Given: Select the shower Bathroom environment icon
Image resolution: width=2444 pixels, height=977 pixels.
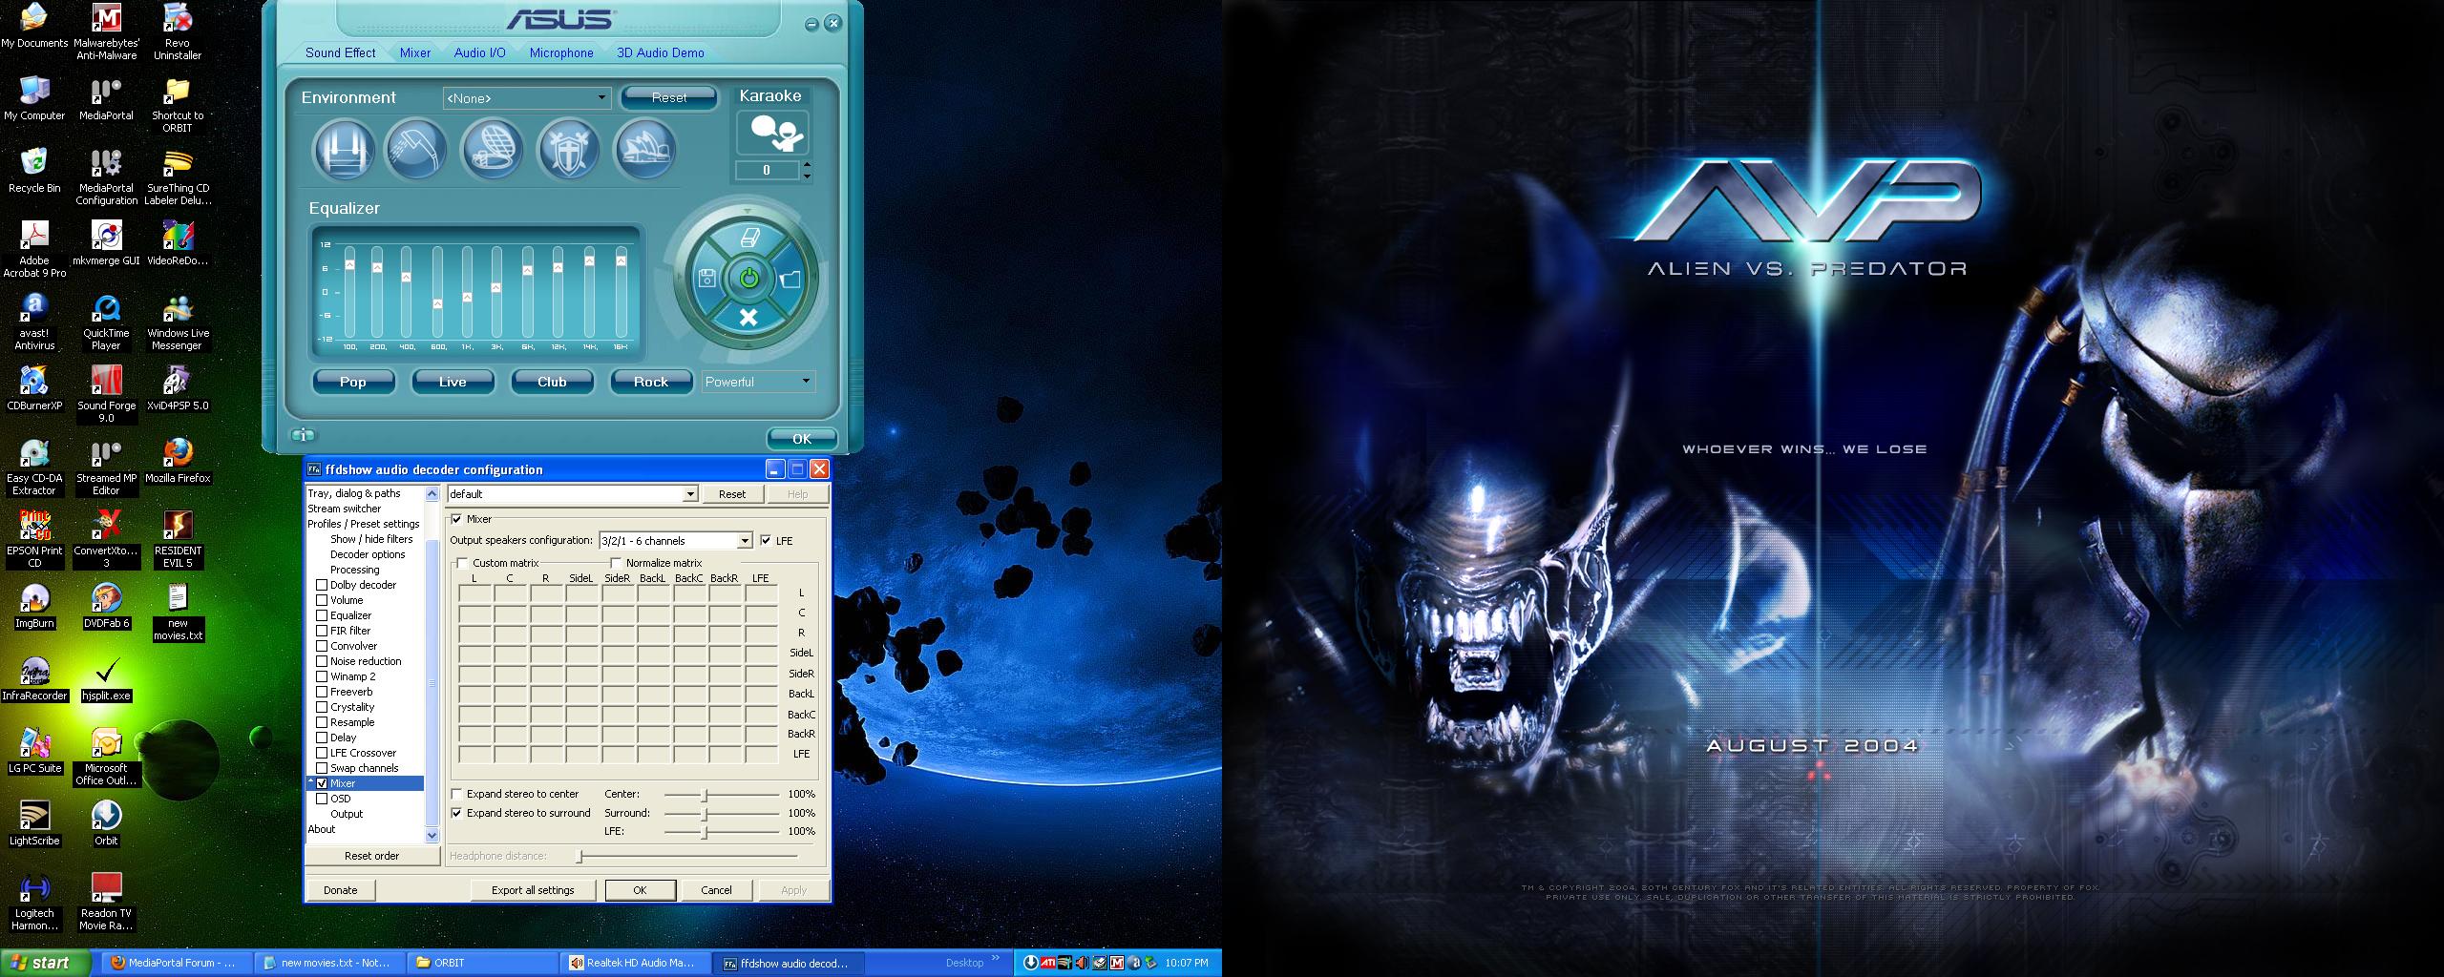Looking at the screenshot, I should coord(415,150).
